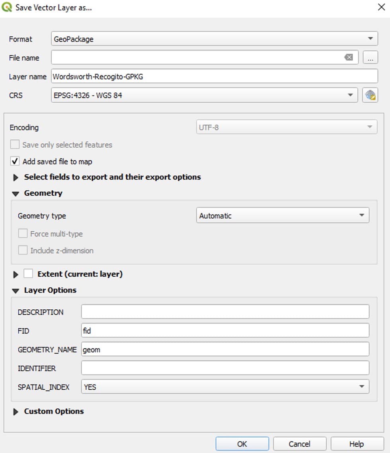Open file browser with the ellipsis button
Viewport: 390px width, 453px height.
point(370,58)
